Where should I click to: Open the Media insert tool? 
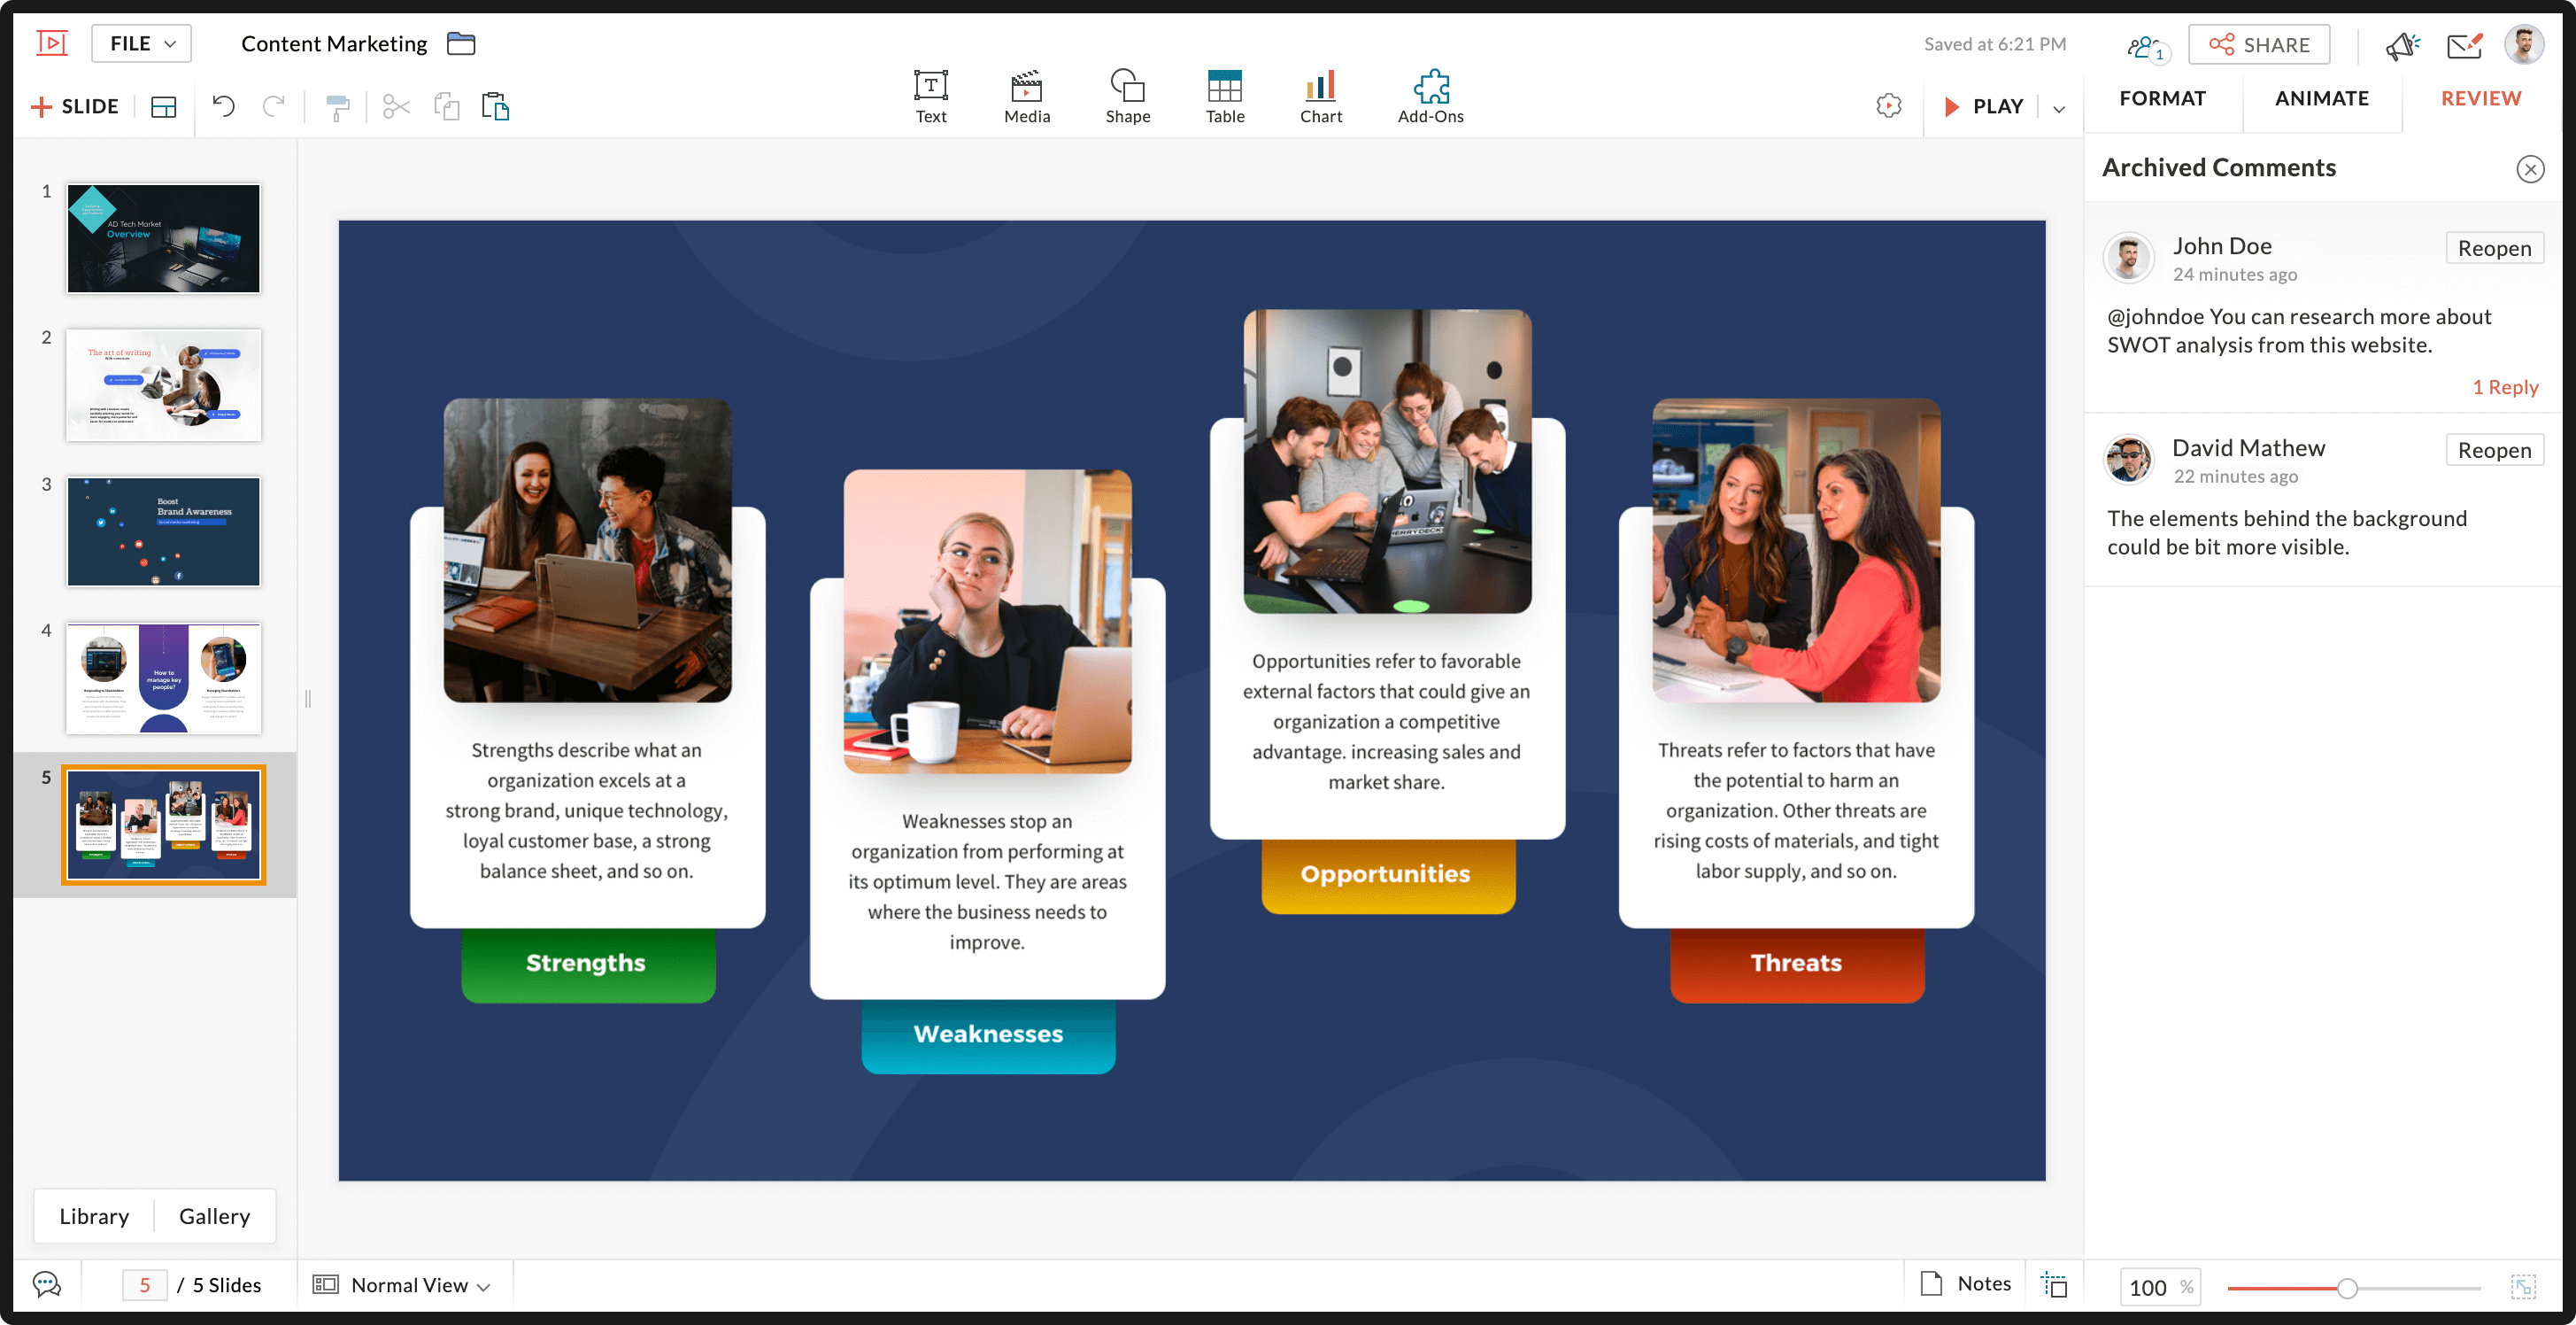pyautogui.click(x=1026, y=96)
